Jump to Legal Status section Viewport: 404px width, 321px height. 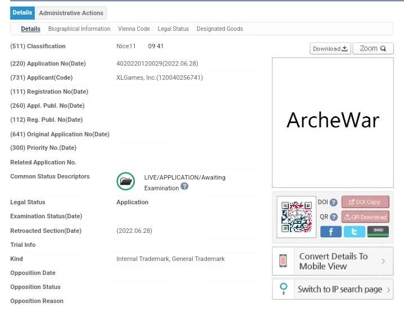(x=173, y=29)
